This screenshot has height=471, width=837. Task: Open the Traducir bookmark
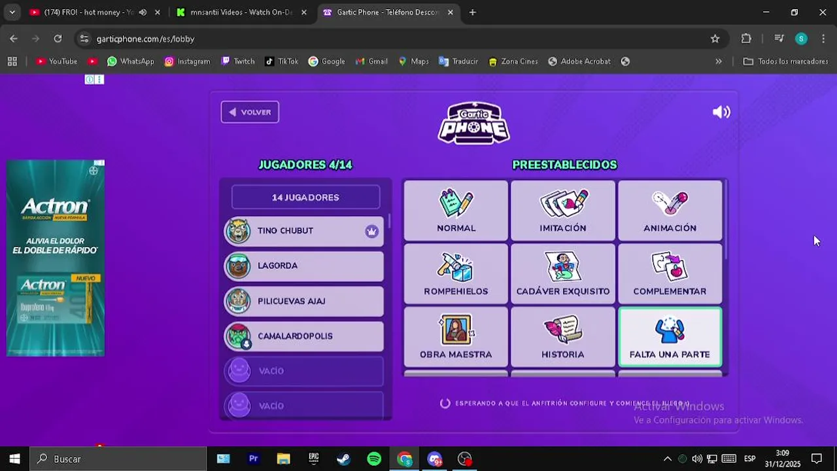(458, 61)
